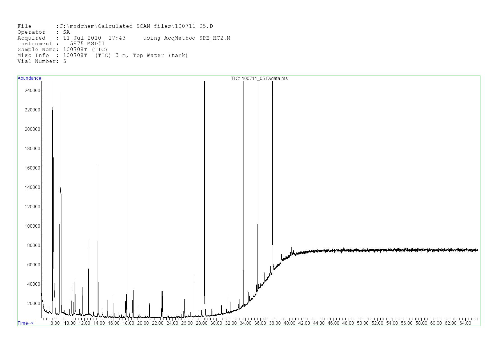Image resolution: width=492 pixels, height=348 pixels.
Task: Select the File path text line
Action: [115, 26]
